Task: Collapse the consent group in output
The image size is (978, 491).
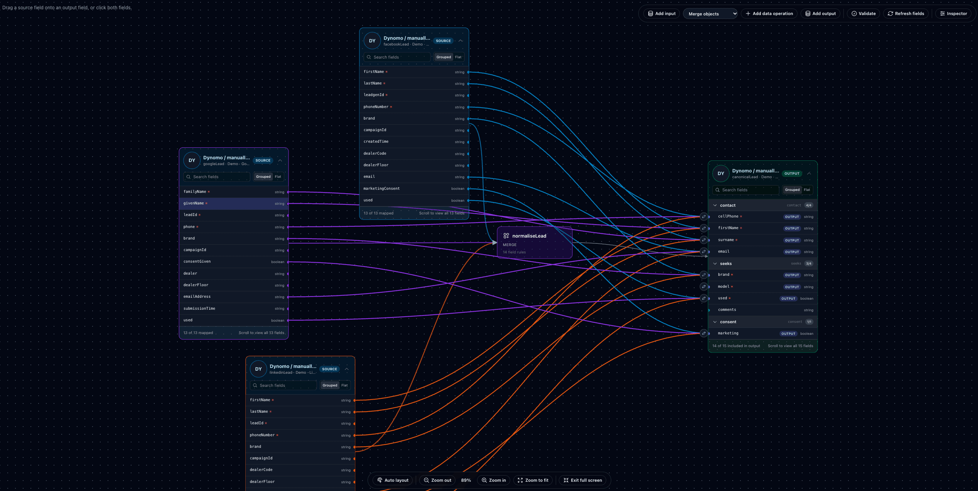Action: click(715, 322)
